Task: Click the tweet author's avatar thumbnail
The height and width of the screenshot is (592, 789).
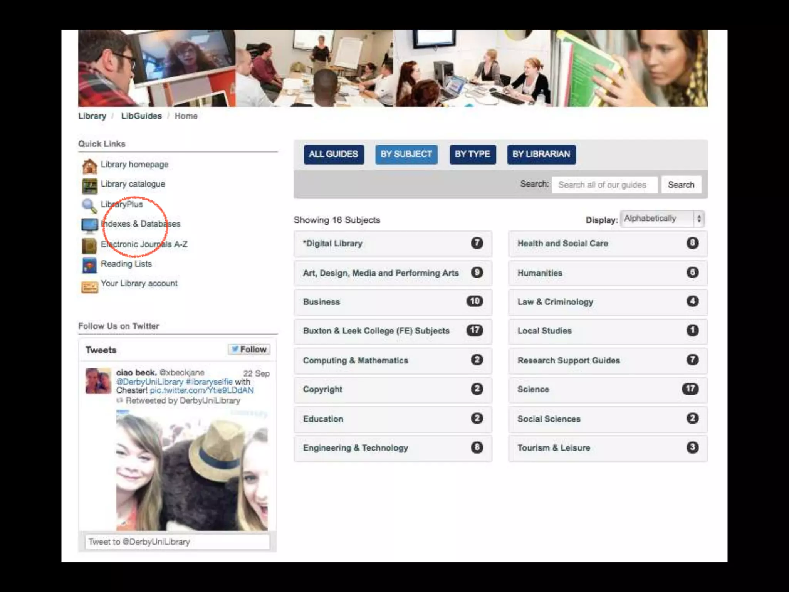Action: point(98,380)
